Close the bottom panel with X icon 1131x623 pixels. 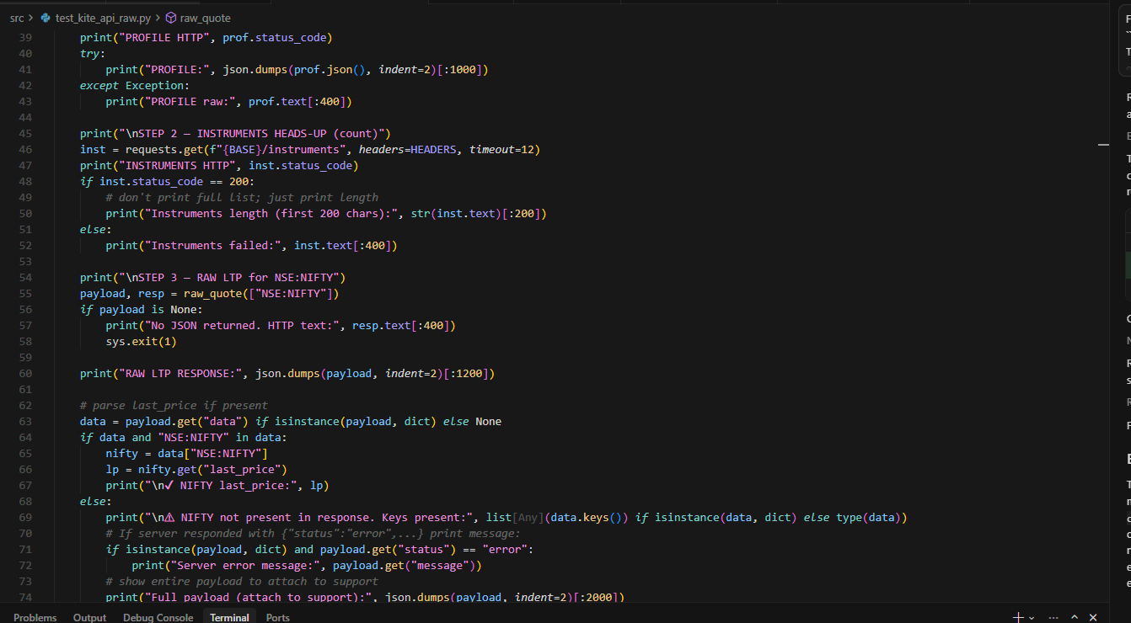(x=1093, y=617)
